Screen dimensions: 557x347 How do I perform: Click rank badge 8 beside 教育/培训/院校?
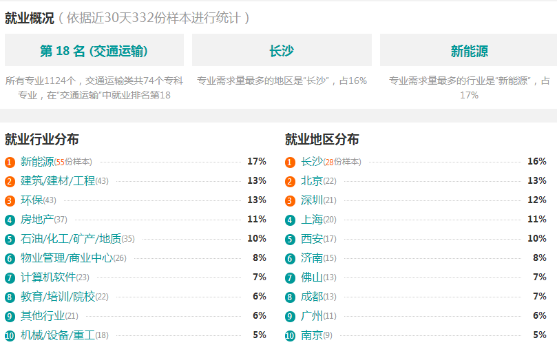point(10,297)
